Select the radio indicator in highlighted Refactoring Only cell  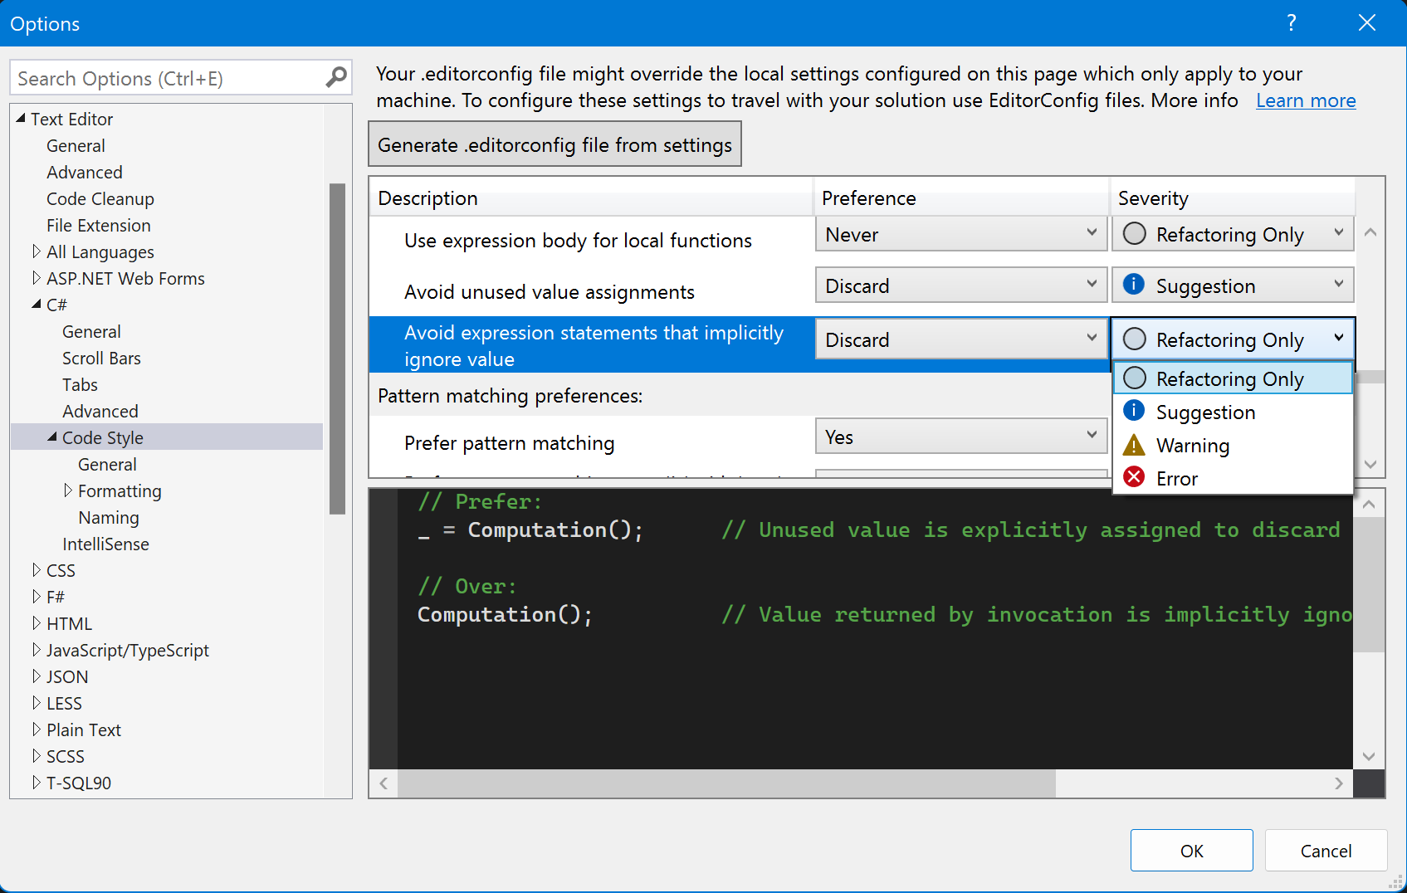click(x=1135, y=339)
